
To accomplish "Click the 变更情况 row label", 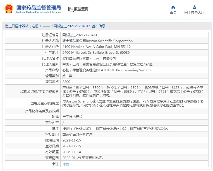I will [x=52, y=158].
